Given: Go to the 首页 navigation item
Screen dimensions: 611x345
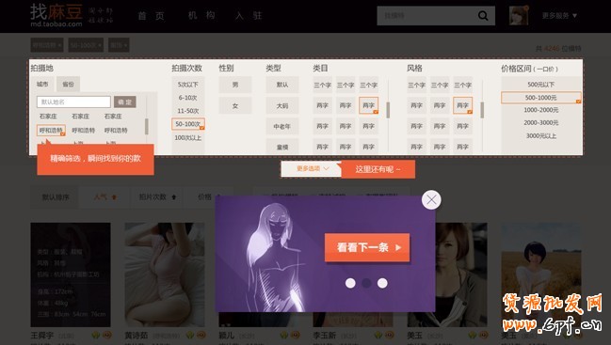Looking at the screenshot, I should pyautogui.click(x=152, y=16).
